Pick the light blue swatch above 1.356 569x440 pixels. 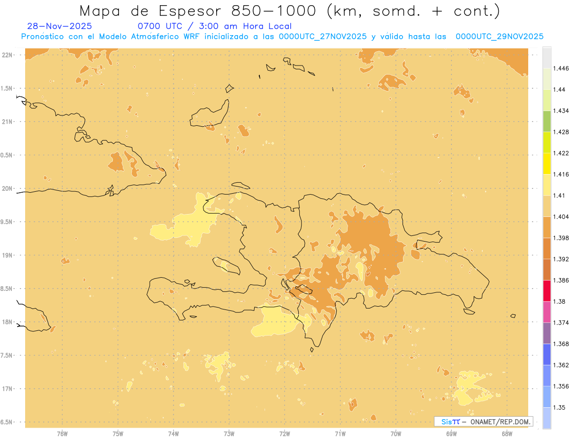point(547,376)
